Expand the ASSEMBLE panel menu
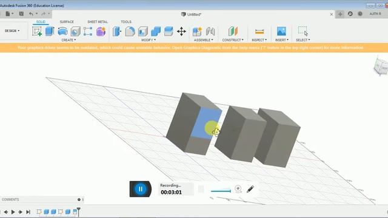 coord(204,40)
